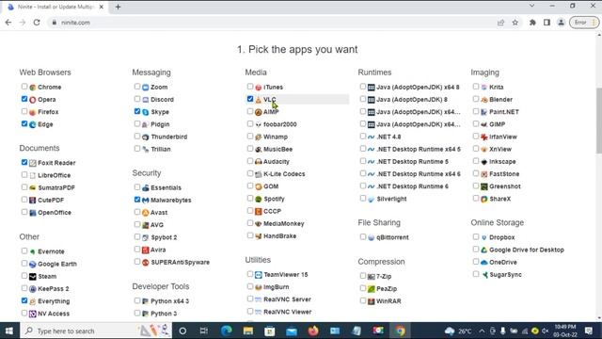Click the VLC cone icon
This screenshot has width=602, height=339.
click(x=259, y=100)
